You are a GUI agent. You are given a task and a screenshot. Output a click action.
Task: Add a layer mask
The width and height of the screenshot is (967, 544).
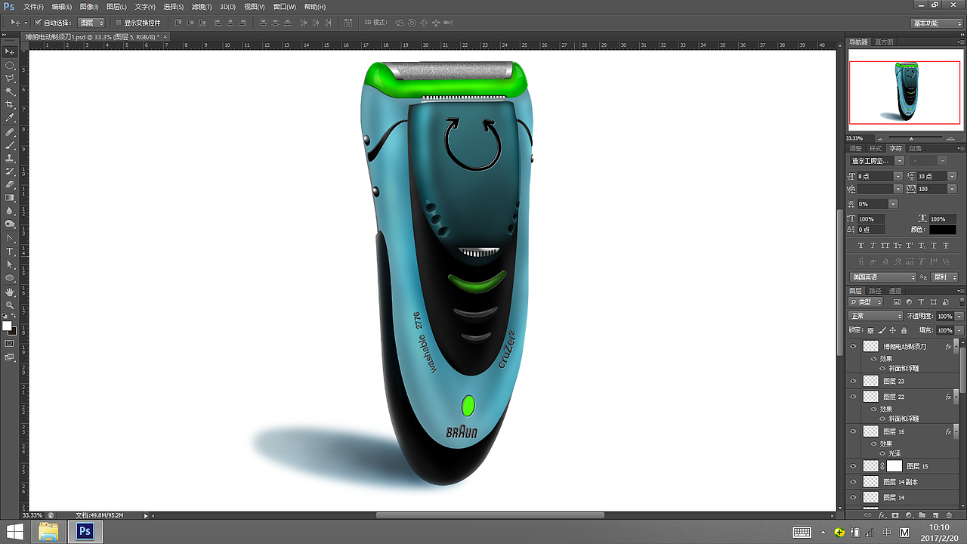(895, 515)
